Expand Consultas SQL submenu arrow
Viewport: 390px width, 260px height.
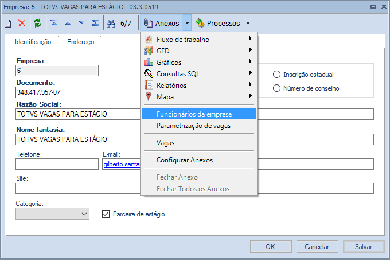pos(251,73)
